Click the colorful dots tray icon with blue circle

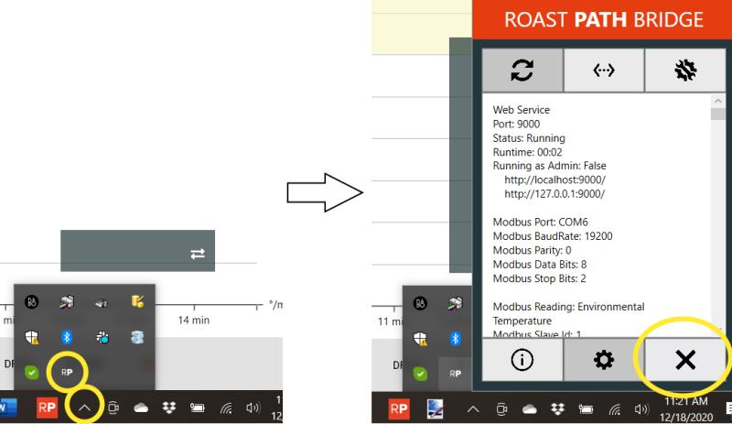tap(102, 337)
